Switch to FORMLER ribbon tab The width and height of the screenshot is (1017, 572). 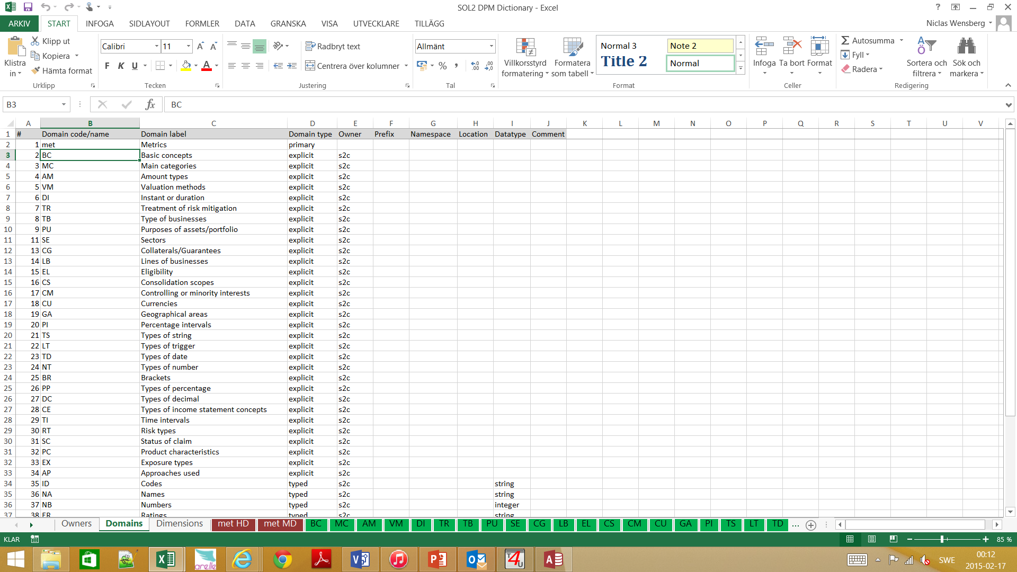pyautogui.click(x=202, y=23)
